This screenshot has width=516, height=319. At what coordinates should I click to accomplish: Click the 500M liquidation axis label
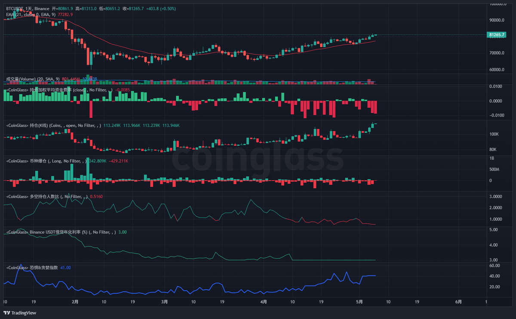coord(495,169)
